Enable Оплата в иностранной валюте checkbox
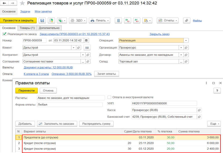This screenshot has height=153, width=223. (109, 97)
